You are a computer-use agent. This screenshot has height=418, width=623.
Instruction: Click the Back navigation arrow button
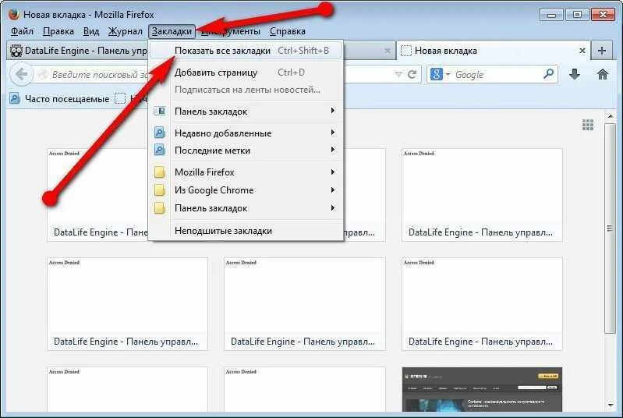pos(21,74)
